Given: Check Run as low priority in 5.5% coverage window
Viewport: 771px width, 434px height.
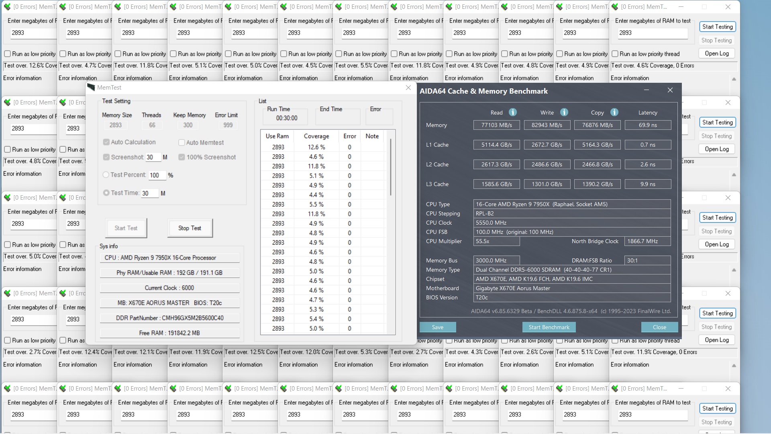Looking at the screenshot, I should click(x=339, y=54).
